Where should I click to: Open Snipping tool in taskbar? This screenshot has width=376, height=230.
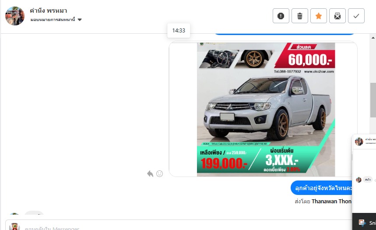coord(365,223)
